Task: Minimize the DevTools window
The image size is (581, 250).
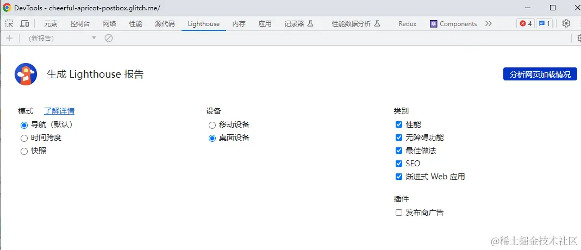Action: pos(527,8)
